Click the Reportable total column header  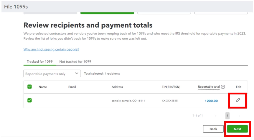click(x=209, y=87)
